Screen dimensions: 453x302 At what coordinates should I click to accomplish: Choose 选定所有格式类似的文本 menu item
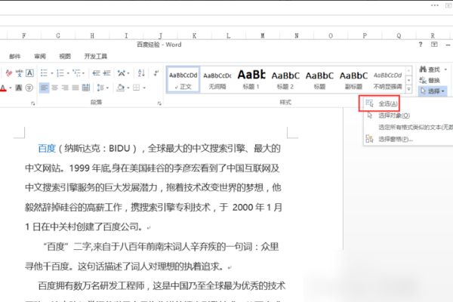click(x=415, y=128)
